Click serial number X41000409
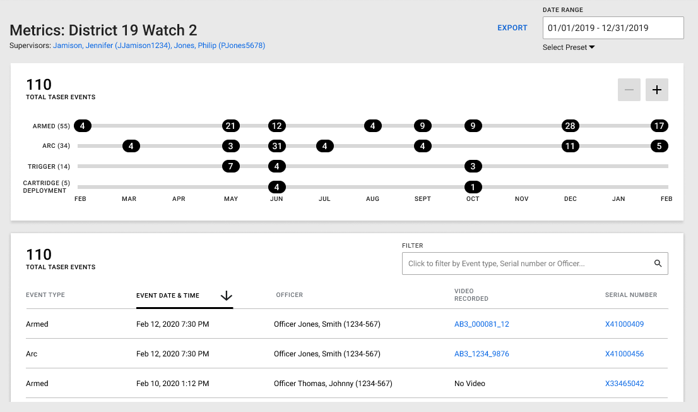The image size is (698, 412). [624, 324]
